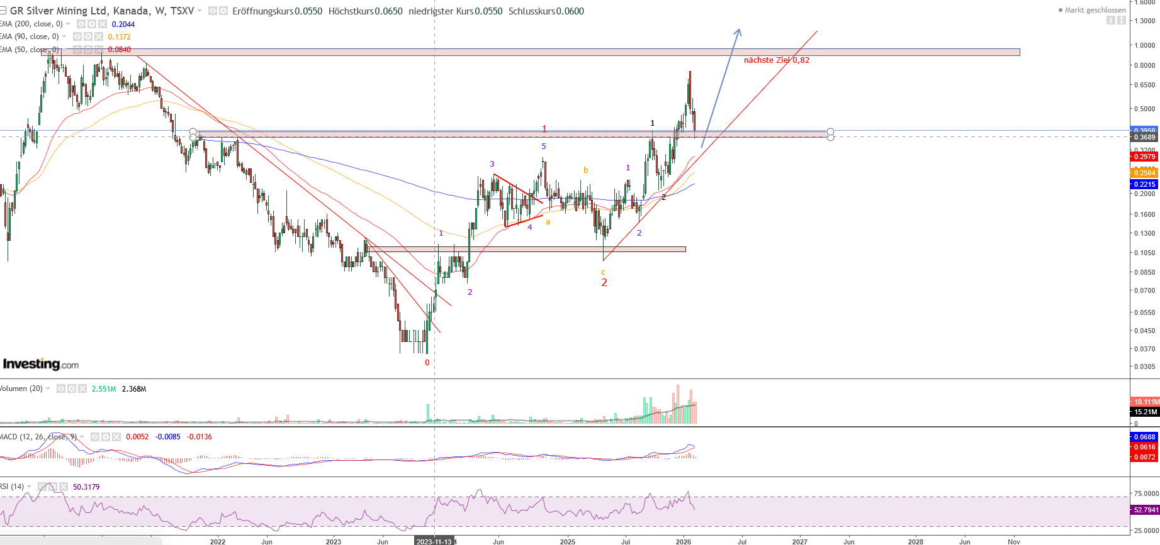
Task: Open settings for the EMA 200 indicator
Action: pos(91,24)
